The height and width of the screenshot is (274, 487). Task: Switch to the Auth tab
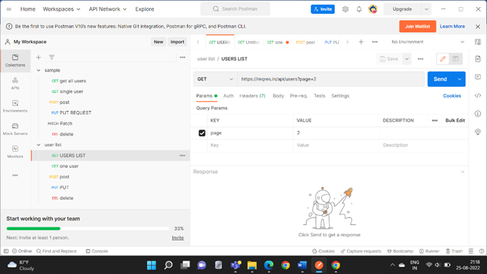point(228,96)
